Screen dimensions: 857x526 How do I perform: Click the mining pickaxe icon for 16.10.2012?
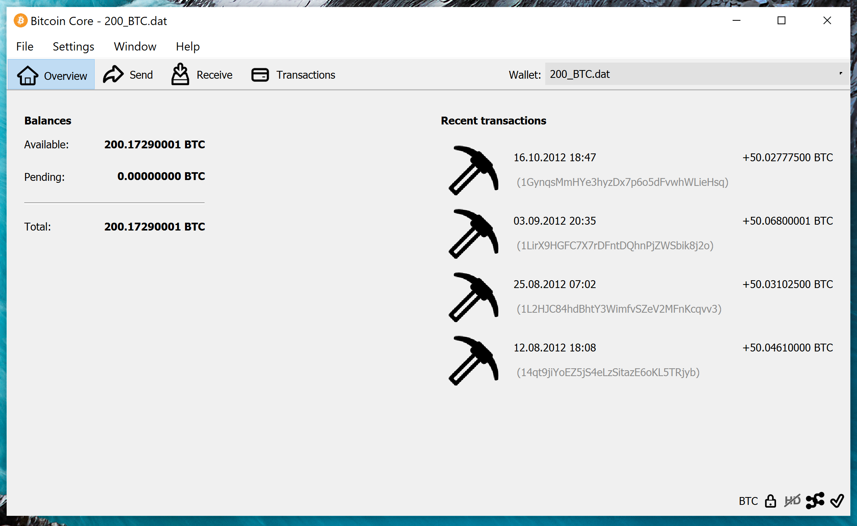473,170
